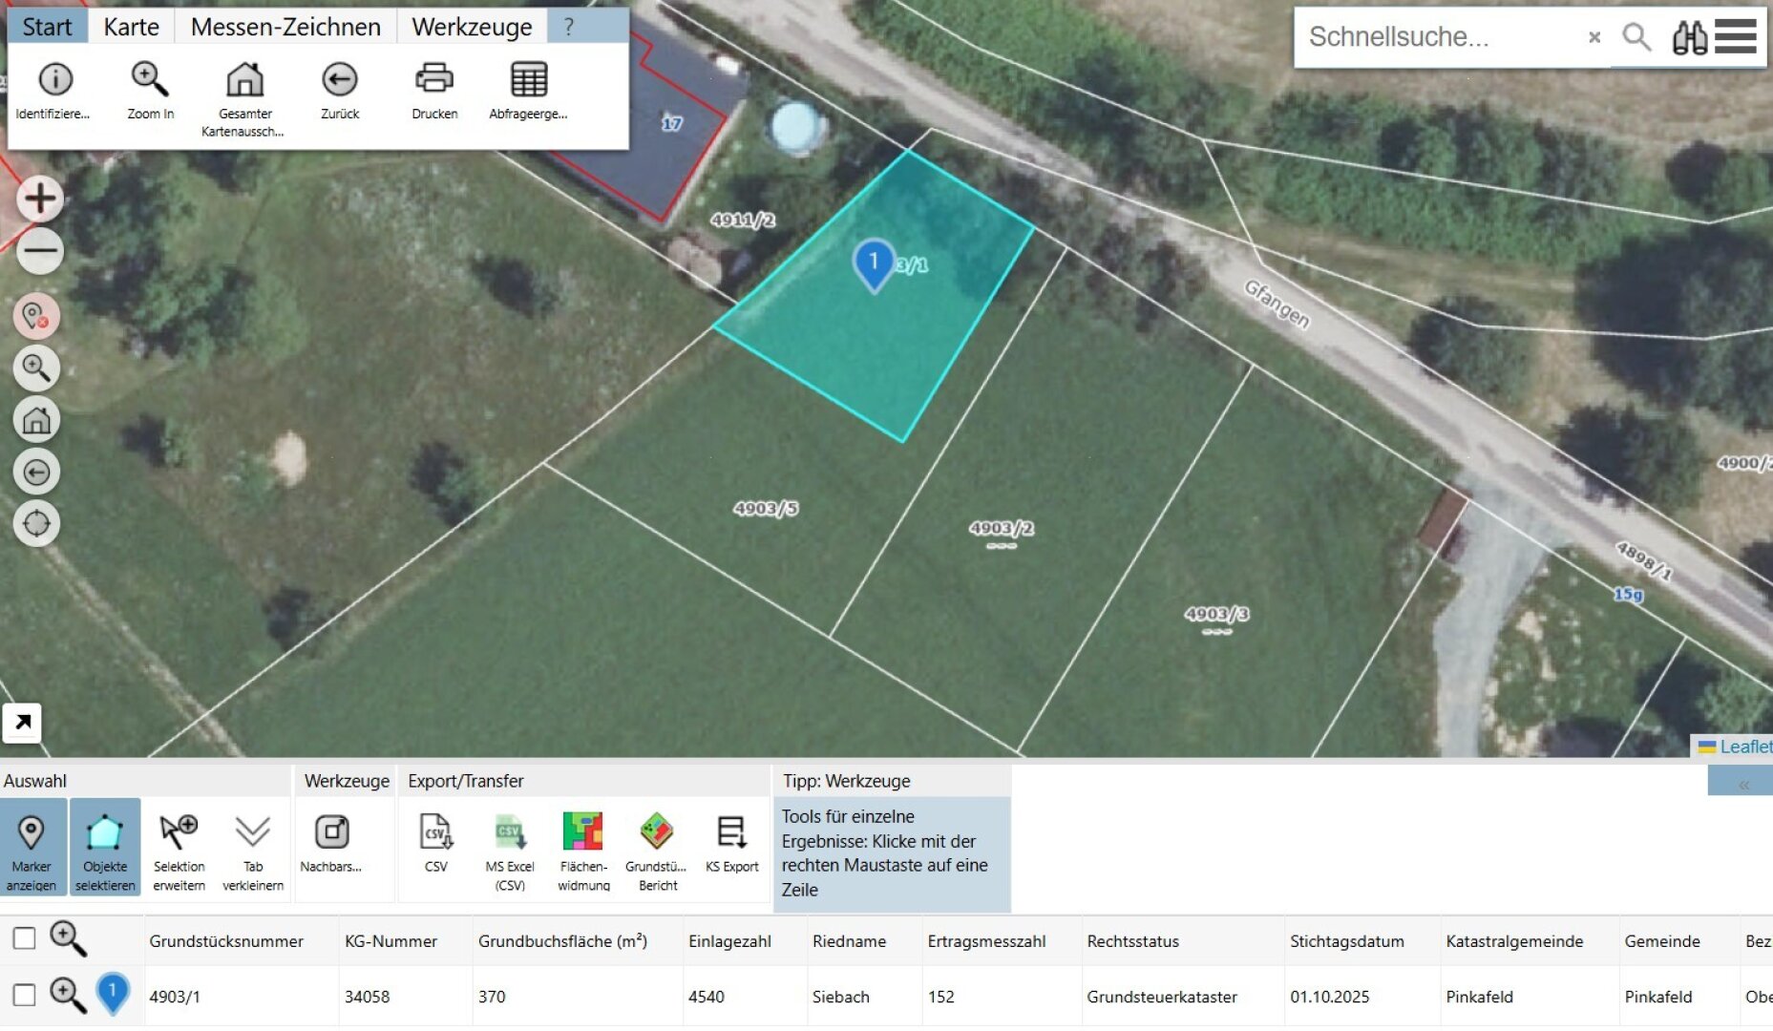Open the Messen-Zeichnen tab
The image size is (1773, 1031).
(285, 26)
